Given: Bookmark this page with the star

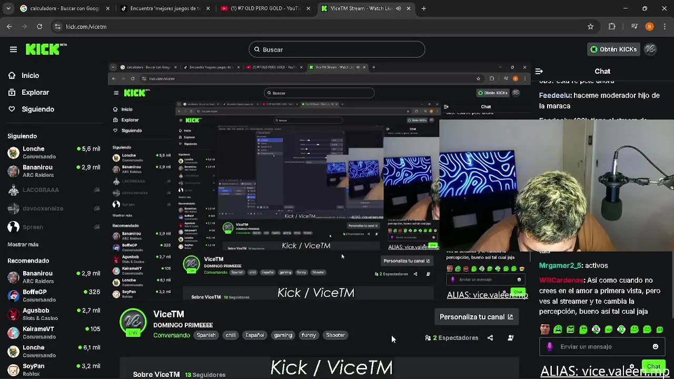Looking at the screenshot, I should 591,26.
